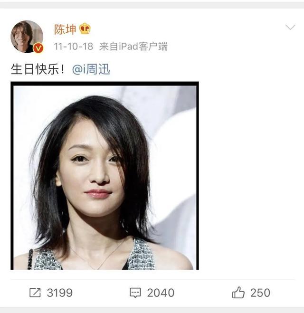Click the photo's black top border
Viewport: 304px width, 313px height.
coord(104,84)
